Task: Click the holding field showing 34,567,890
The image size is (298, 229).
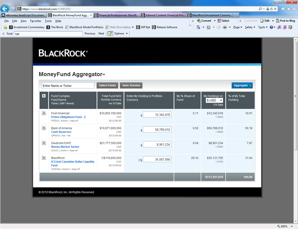Action: coord(157,159)
